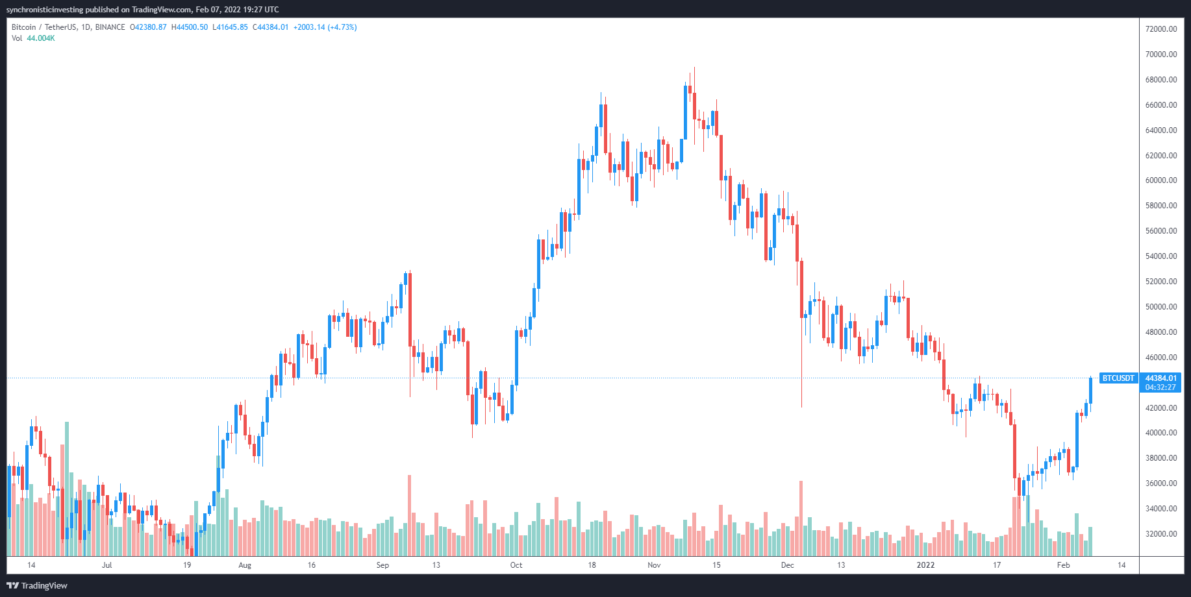Click the high value H44500.50
The width and height of the screenshot is (1191, 597).
click(190, 27)
